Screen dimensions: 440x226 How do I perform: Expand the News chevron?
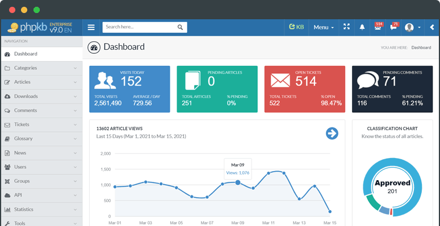point(75,153)
